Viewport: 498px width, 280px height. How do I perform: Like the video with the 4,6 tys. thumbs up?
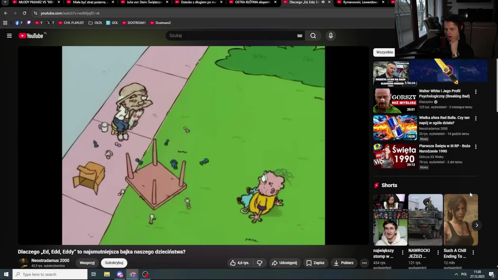coord(240,263)
